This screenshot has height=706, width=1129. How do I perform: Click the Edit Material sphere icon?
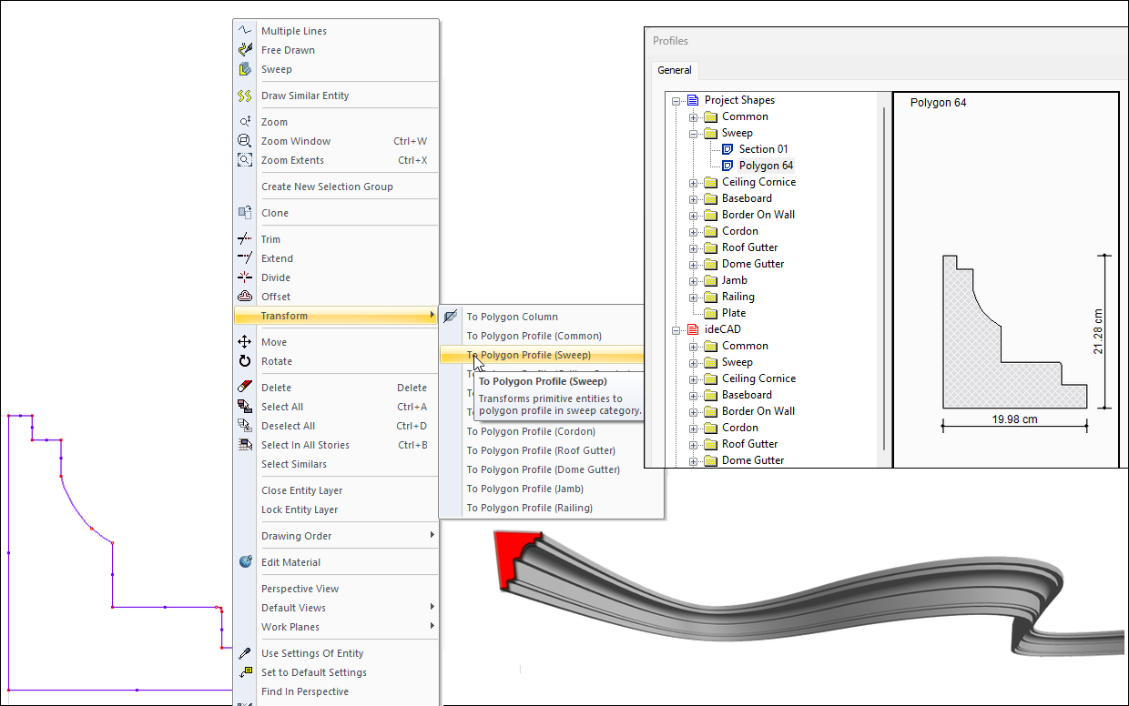tap(245, 562)
